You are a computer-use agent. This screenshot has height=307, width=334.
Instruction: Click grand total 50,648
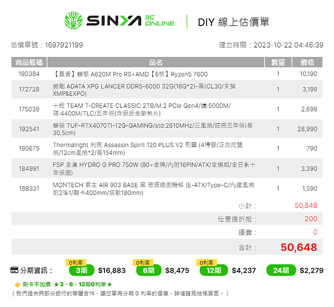[x=299, y=247]
